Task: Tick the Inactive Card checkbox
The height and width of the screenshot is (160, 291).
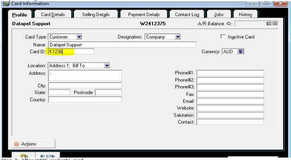Action: [x=223, y=37]
